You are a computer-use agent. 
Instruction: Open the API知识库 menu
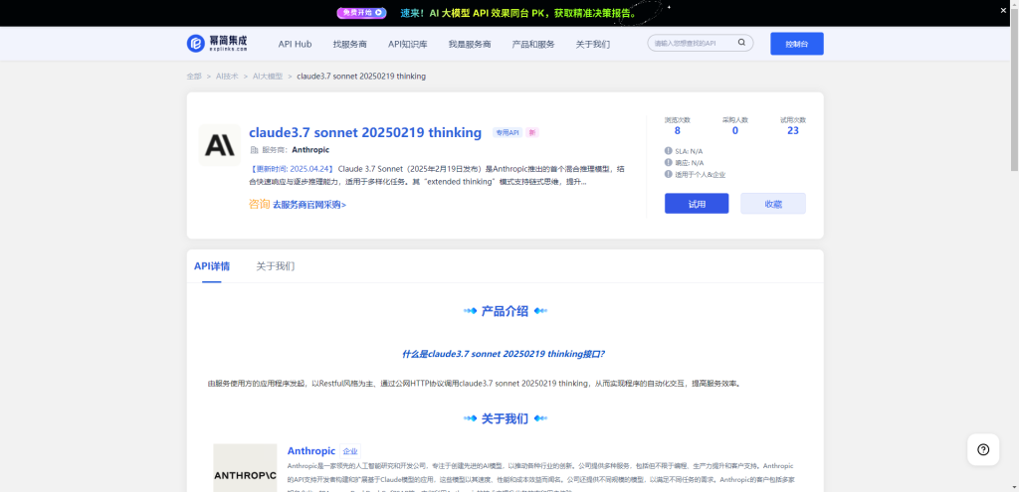pyautogui.click(x=407, y=44)
